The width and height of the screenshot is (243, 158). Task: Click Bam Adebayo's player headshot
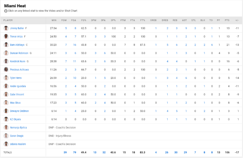(x=6, y=45)
